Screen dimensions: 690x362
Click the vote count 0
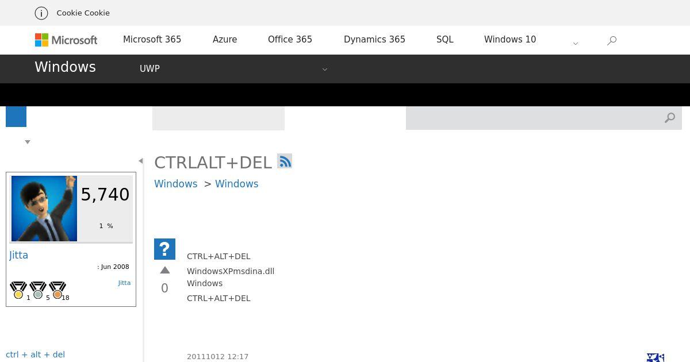click(x=164, y=288)
